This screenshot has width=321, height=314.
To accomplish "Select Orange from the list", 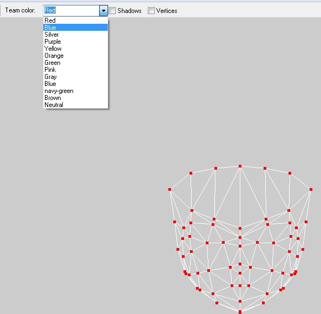I will pos(76,56).
